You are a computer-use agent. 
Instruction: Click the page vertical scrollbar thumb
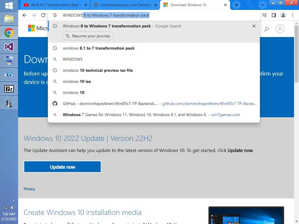point(296,54)
